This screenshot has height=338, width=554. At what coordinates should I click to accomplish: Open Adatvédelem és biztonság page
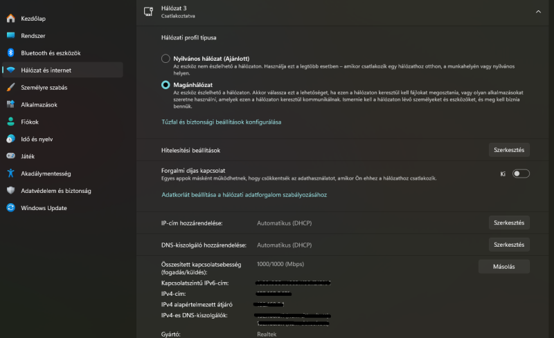pyautogui.click(x=56, y=191)
